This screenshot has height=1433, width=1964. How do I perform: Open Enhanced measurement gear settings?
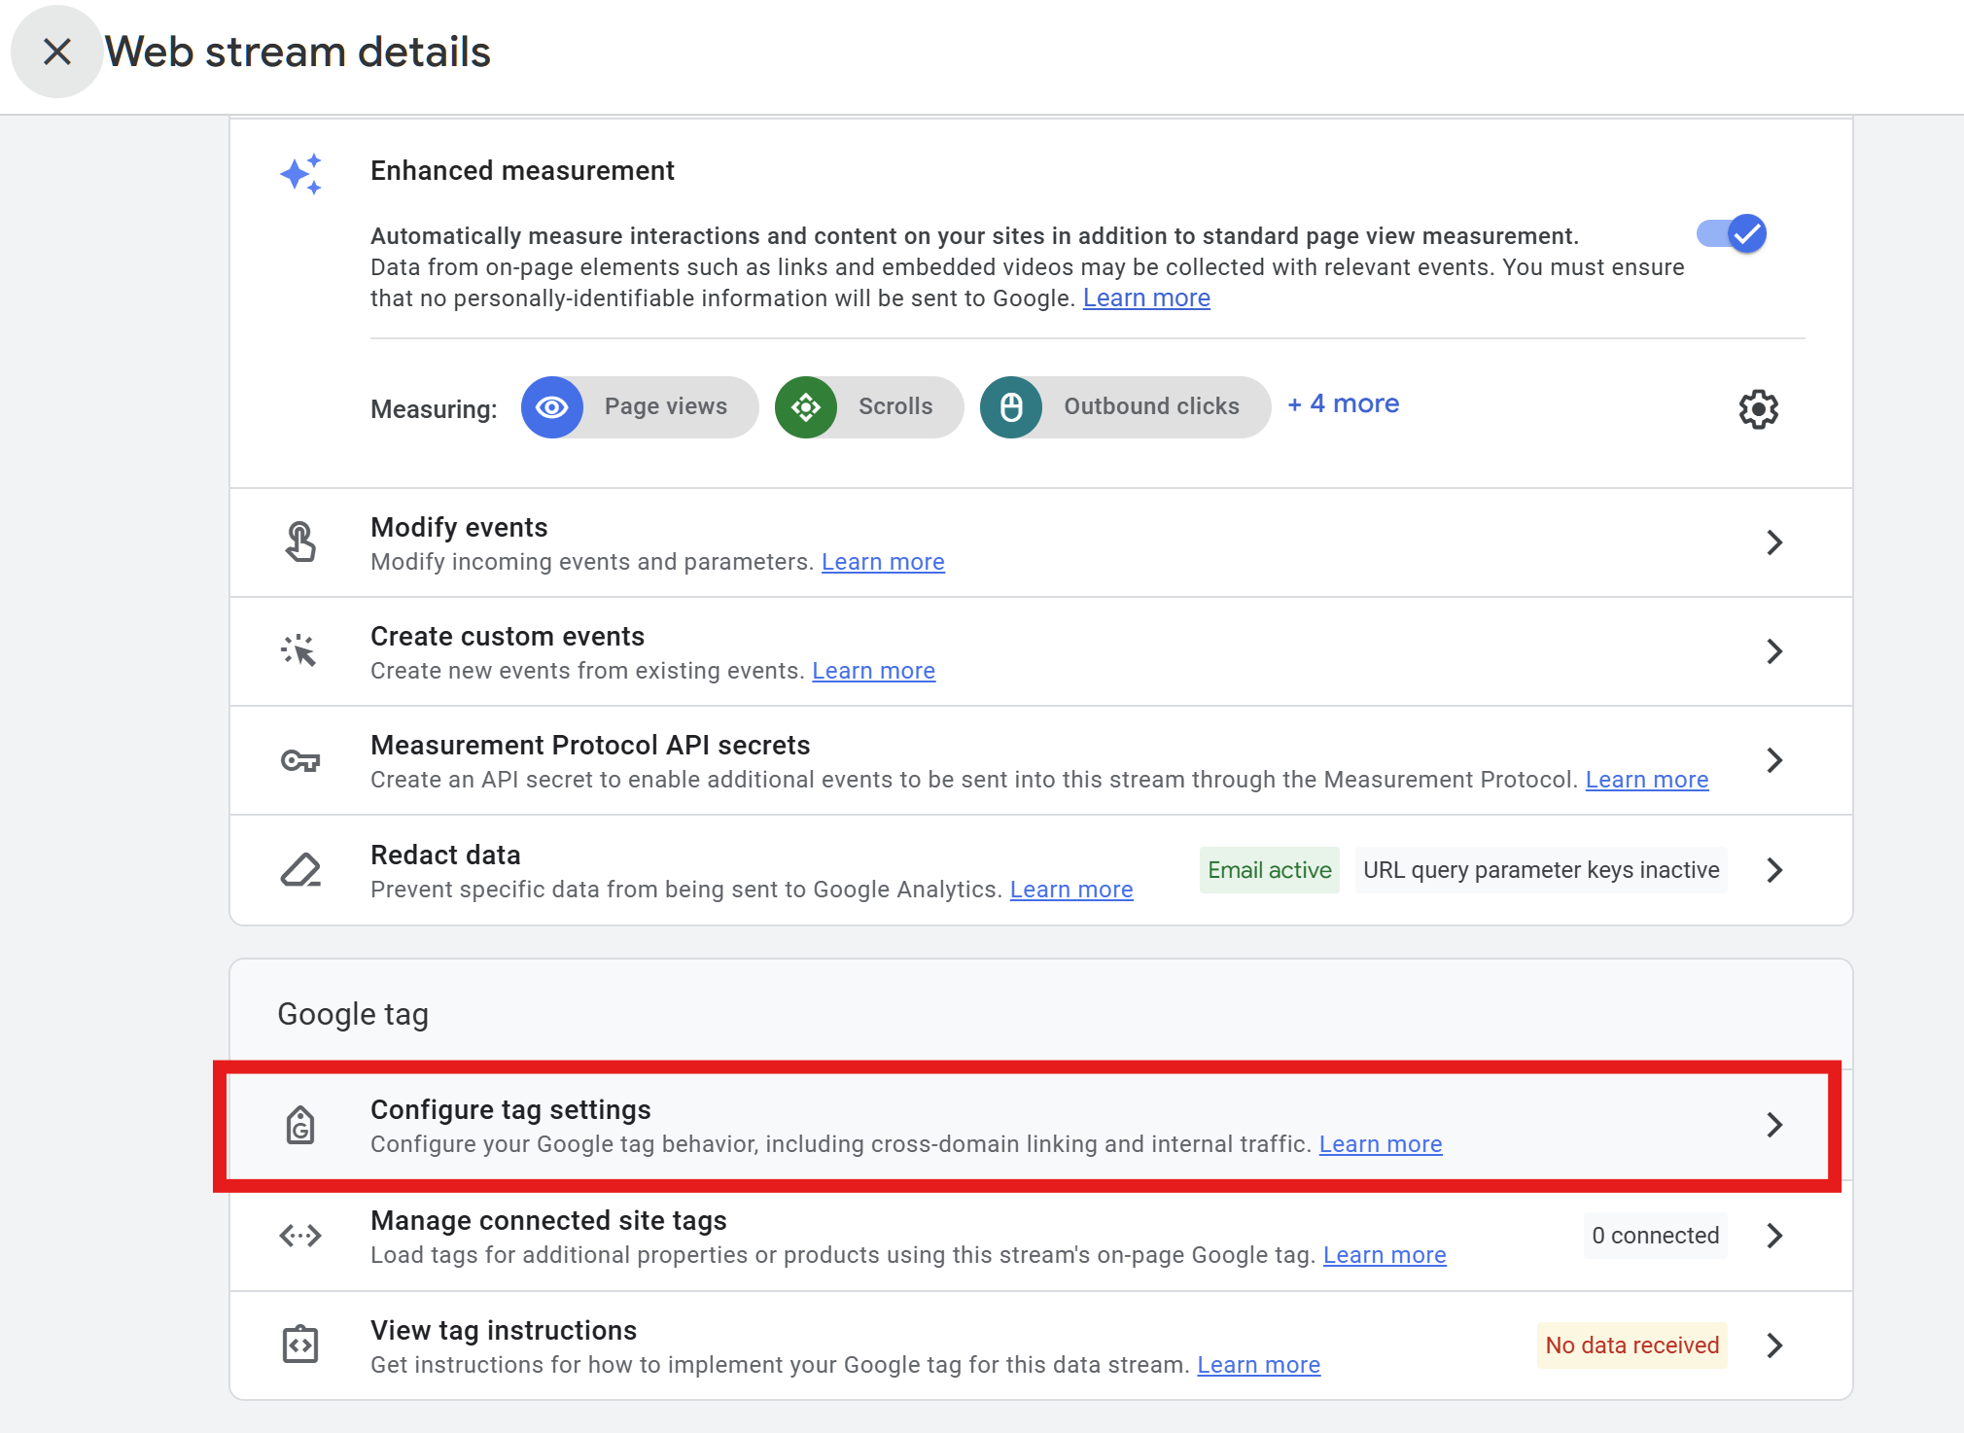[1758, 409]
